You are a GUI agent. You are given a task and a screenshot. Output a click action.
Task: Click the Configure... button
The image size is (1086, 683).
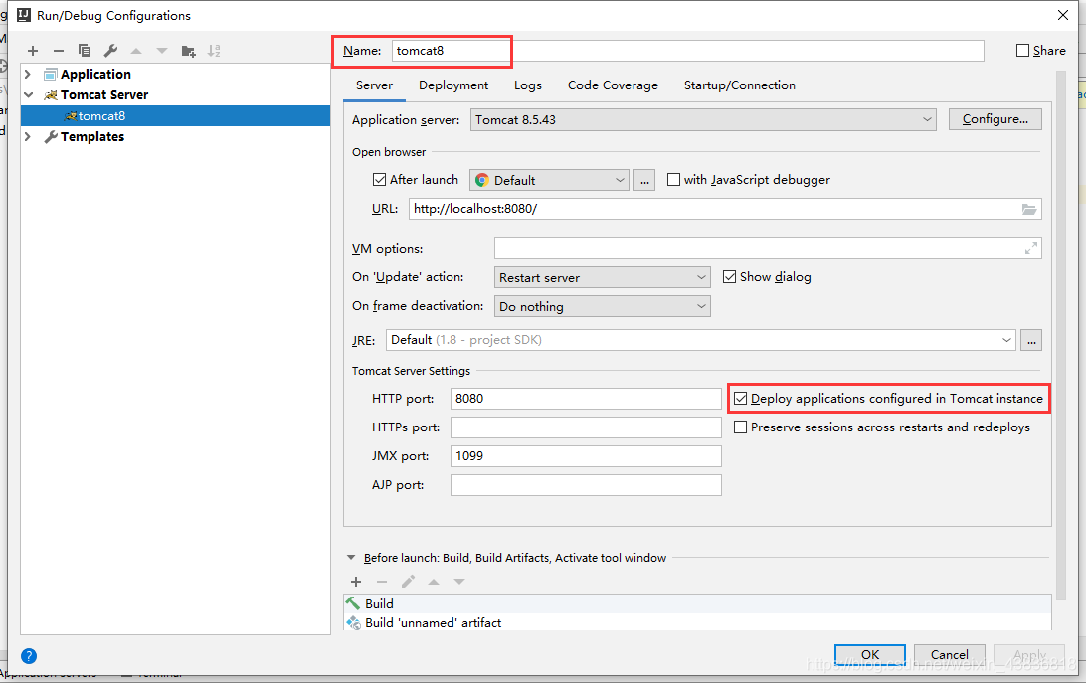coord(995,119)
